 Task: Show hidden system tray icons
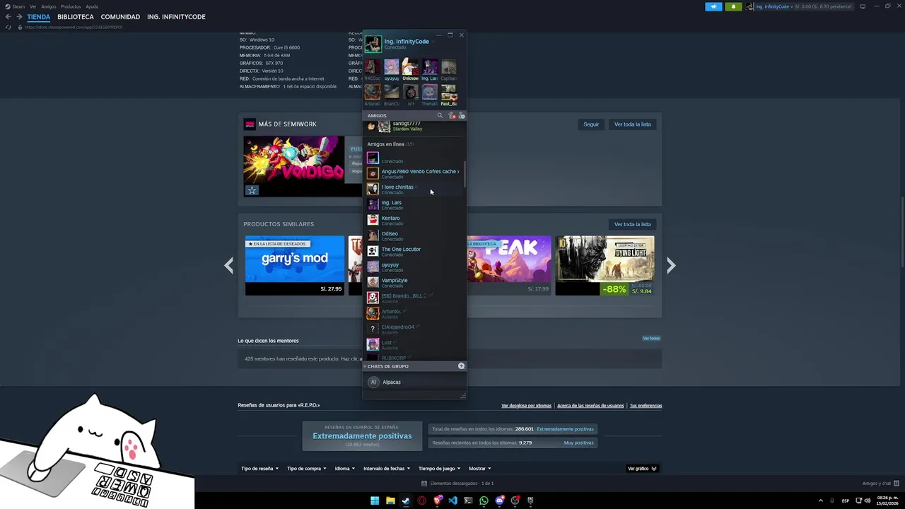[x=821, y=501]
